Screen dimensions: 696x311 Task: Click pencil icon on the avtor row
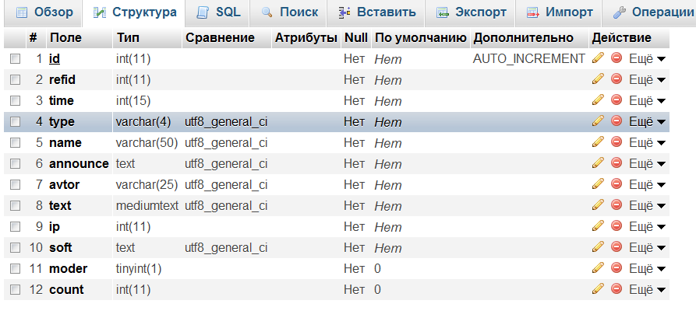[x=598, y=184]
